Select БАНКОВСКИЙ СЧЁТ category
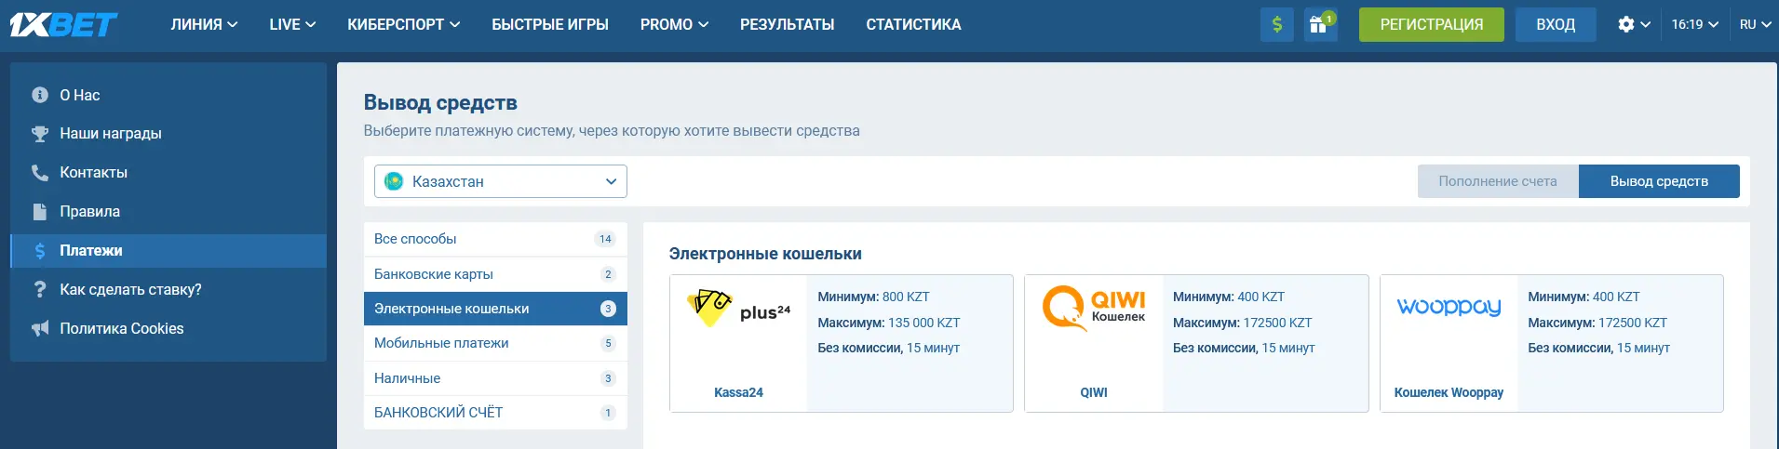The width and height of the screenshot is (1779, 449). coord(495,413)
